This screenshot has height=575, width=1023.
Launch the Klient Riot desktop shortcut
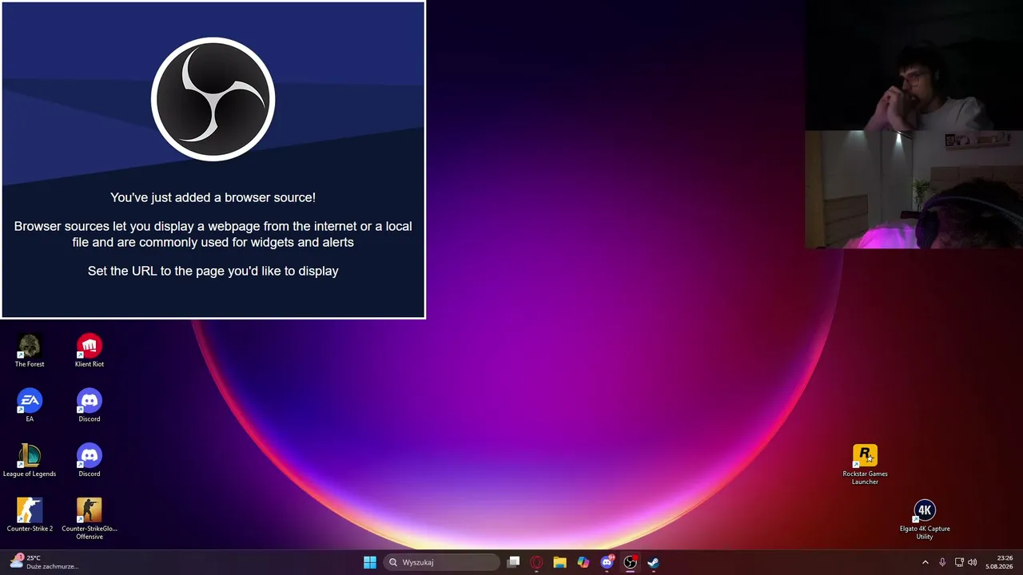90,351
